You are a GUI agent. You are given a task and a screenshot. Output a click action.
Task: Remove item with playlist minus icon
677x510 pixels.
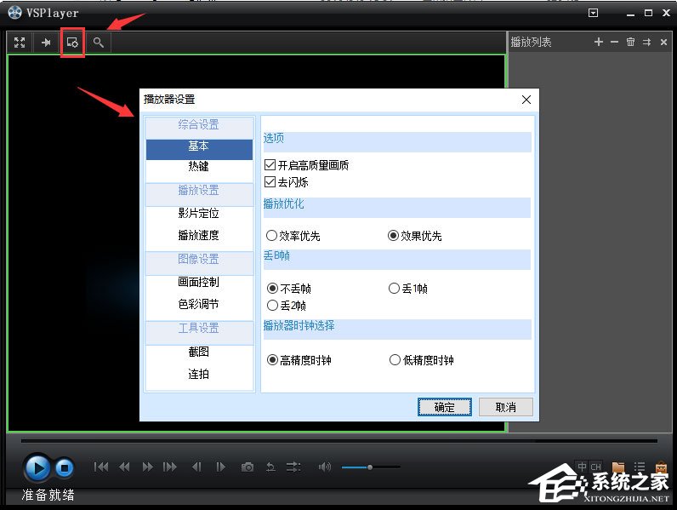[614, 42]
